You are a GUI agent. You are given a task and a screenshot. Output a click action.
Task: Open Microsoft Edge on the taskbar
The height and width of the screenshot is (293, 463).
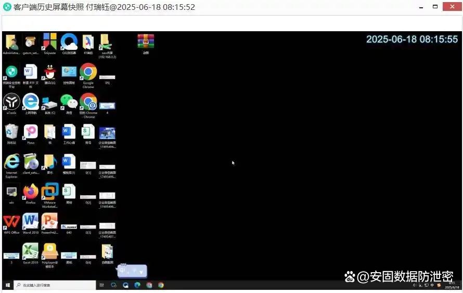click(x=137, y=285)
